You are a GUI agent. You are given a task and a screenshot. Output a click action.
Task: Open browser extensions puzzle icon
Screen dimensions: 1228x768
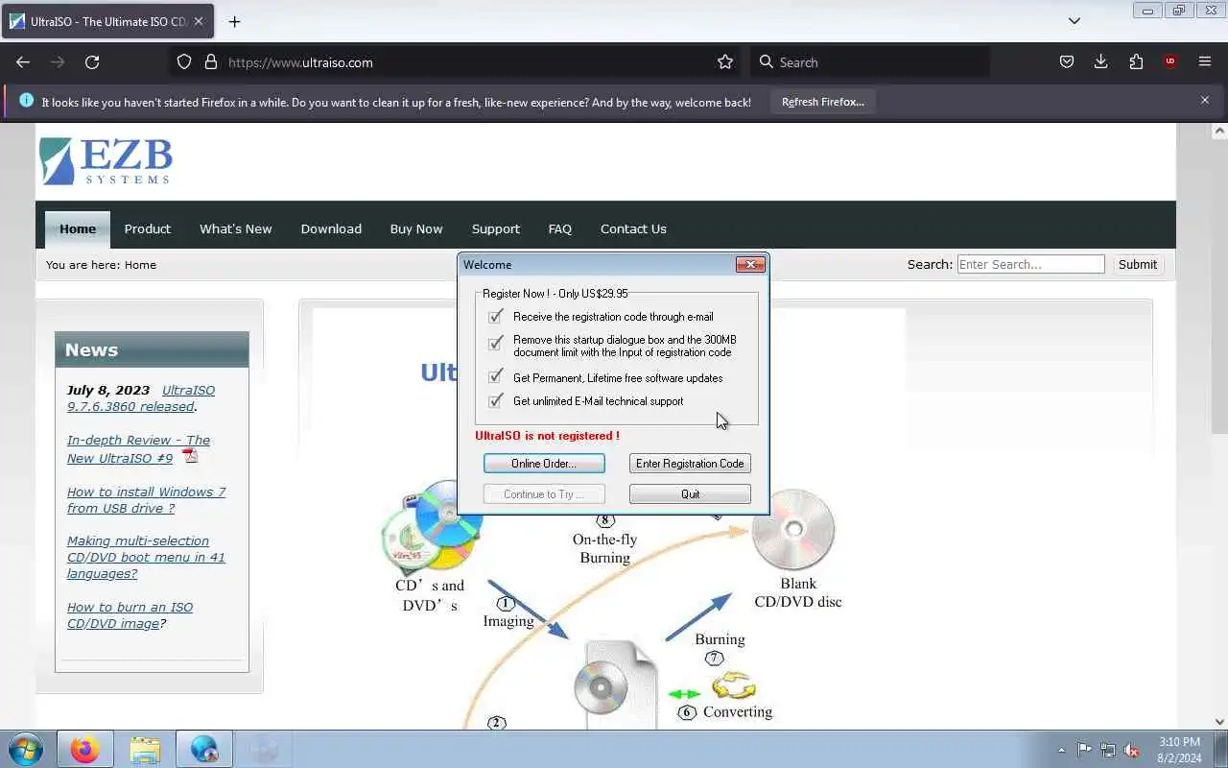coord(1136,62)
